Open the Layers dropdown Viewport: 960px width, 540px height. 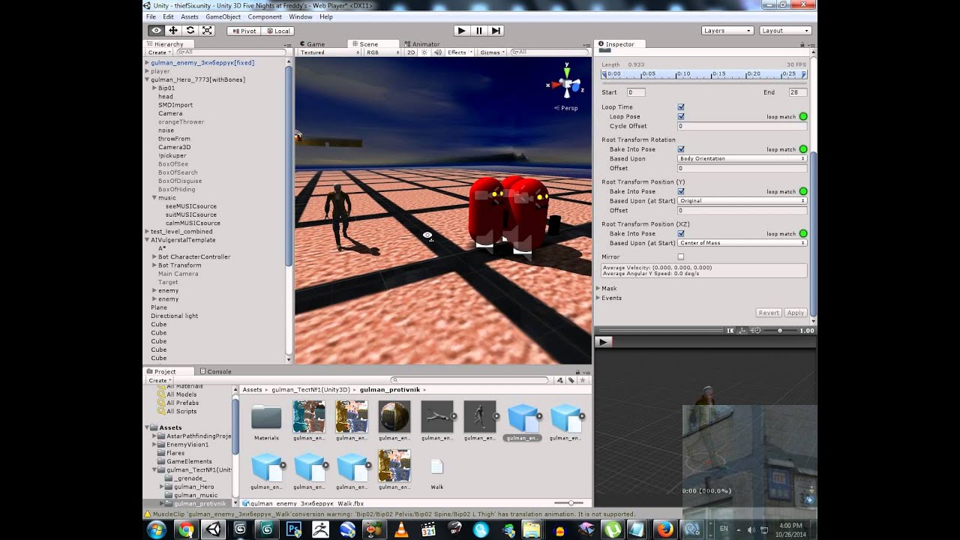[727, 31]
